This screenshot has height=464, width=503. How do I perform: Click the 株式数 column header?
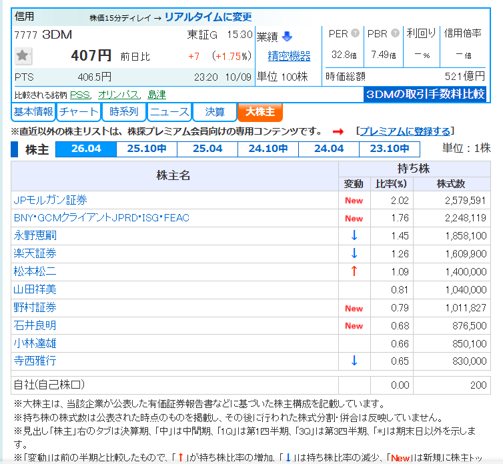coord(451,184)
